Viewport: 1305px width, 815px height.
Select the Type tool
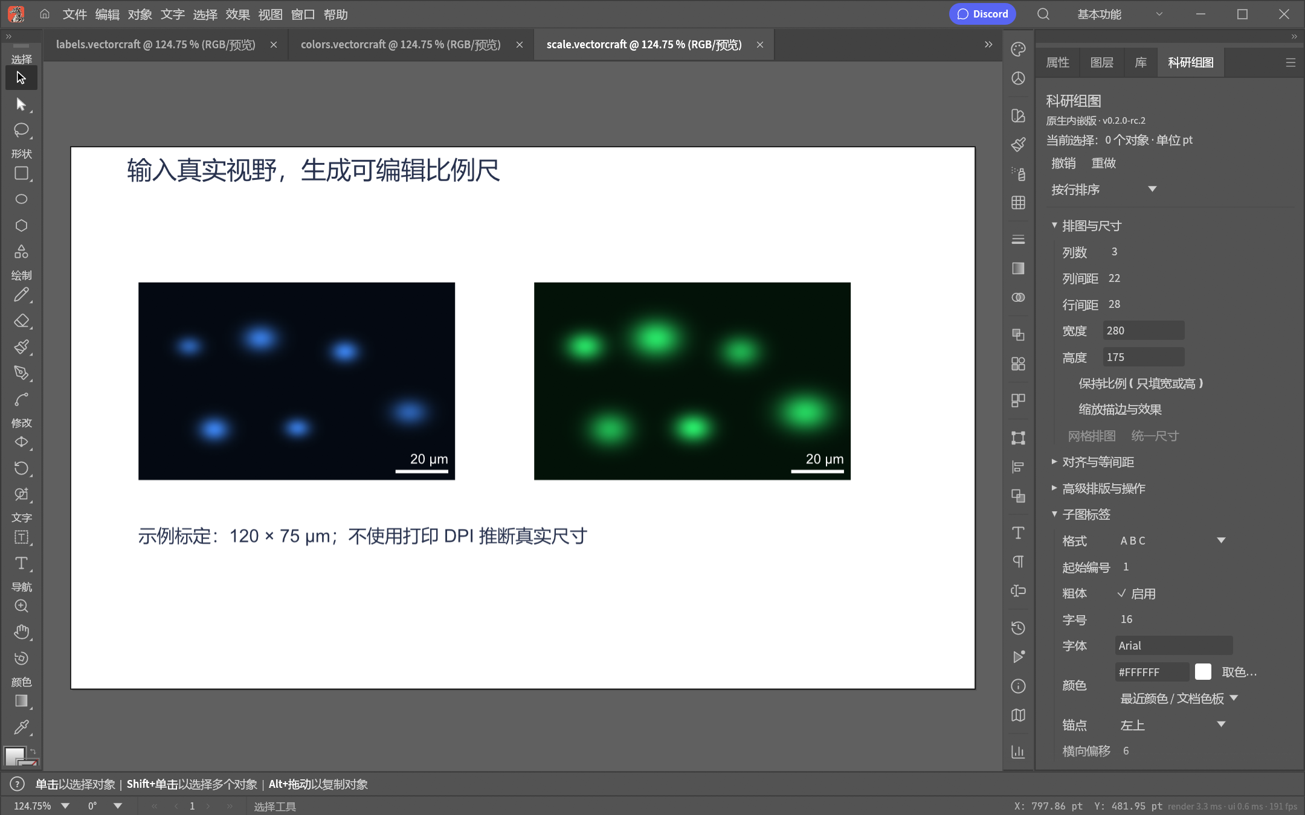(x=21, y=563)
